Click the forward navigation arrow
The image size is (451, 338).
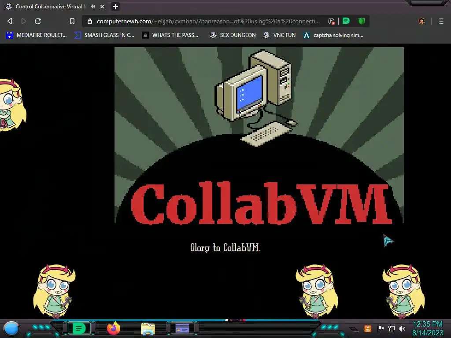24,21
